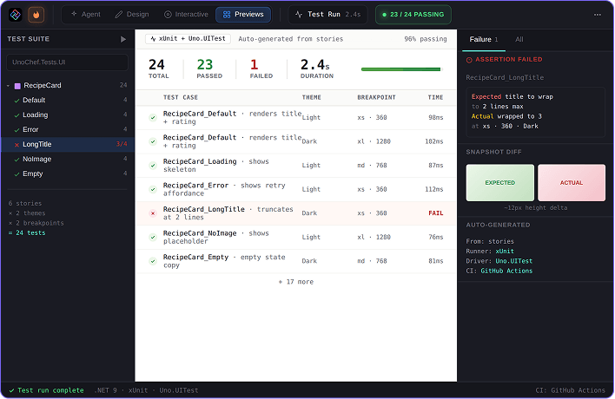Screen dimensions: 615x399
Task: Click the green check on RecipeCard_Empty row
Action: [153, 261]
